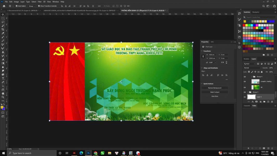
Task: Click the Select Subject button
Action: click(x=215, y=92)
